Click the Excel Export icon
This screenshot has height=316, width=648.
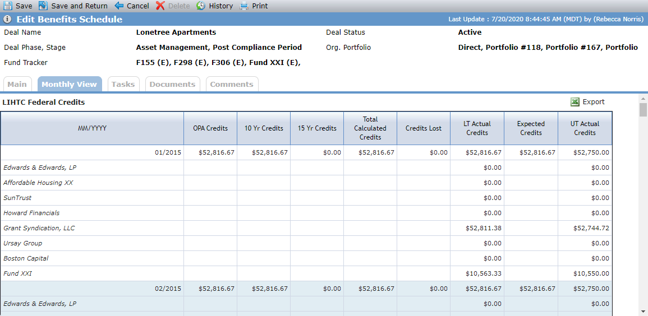[x=575, y=102]
